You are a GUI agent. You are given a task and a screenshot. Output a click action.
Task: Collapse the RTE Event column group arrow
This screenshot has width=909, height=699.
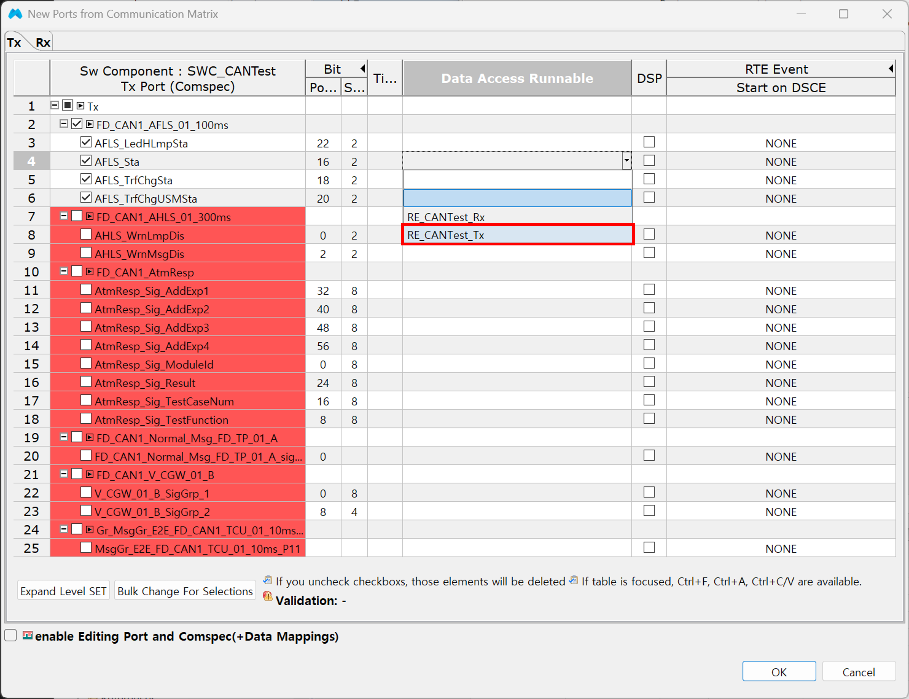891,68
